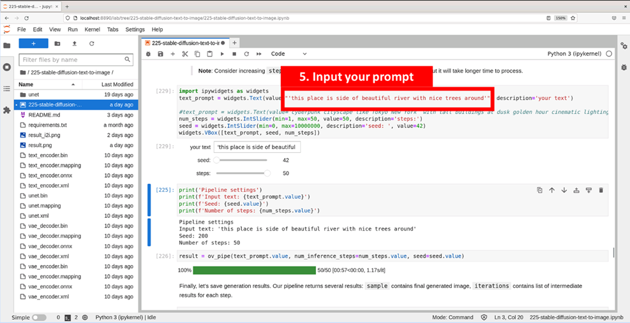Run the selected cell
The image size is (630, 323).
point(221,54)
